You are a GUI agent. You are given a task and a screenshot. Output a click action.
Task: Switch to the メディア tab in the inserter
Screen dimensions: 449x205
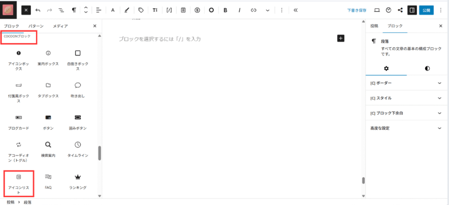(x=61, y=26)
